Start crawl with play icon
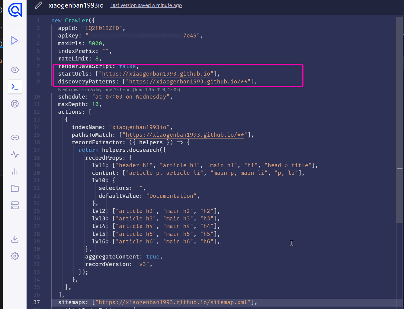 tap(14, 41)
